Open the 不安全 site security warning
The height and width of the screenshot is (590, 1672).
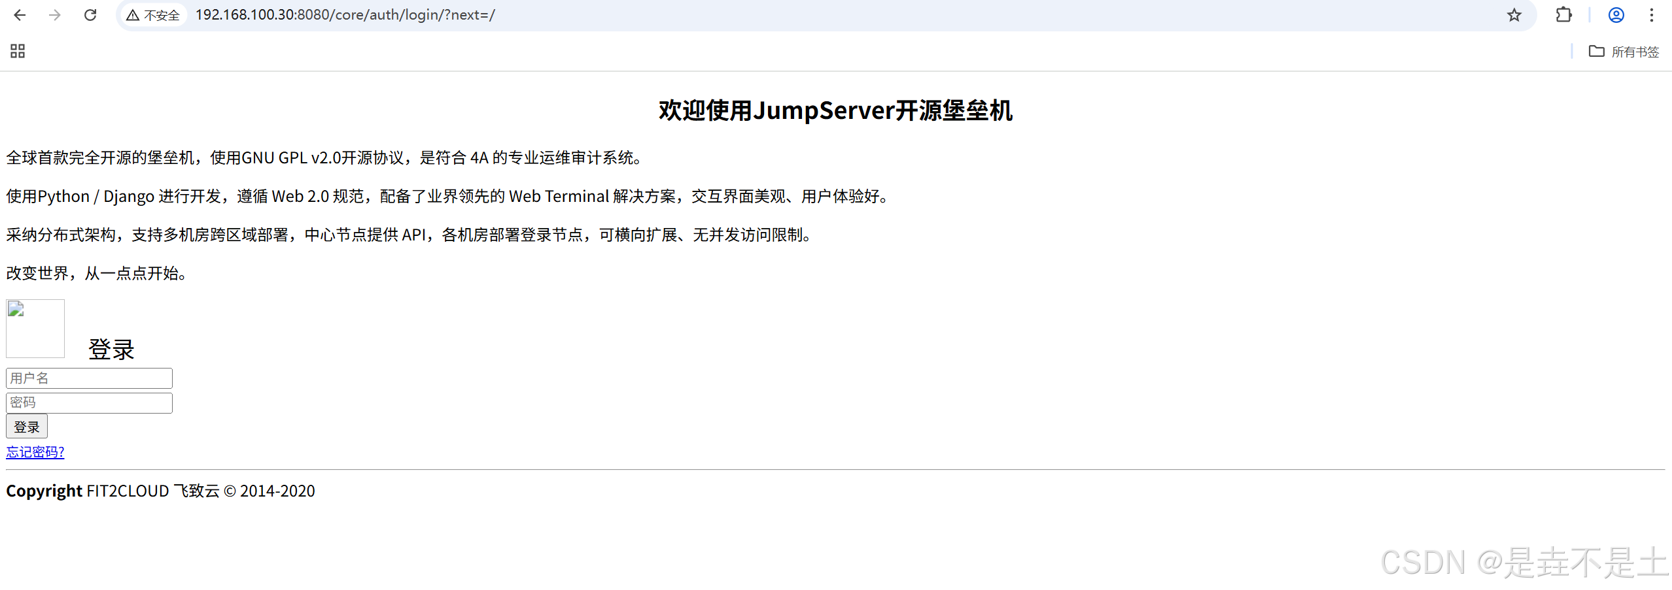pyautogui.click(x=153, y=15)
